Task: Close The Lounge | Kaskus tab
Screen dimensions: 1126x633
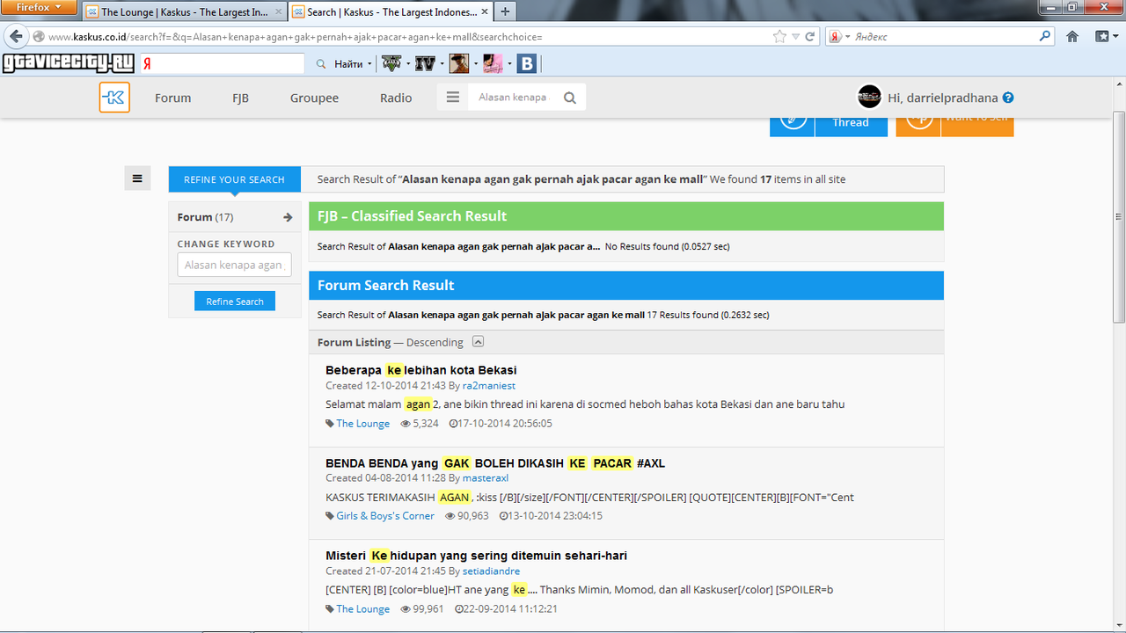Action: pos(278,11)
